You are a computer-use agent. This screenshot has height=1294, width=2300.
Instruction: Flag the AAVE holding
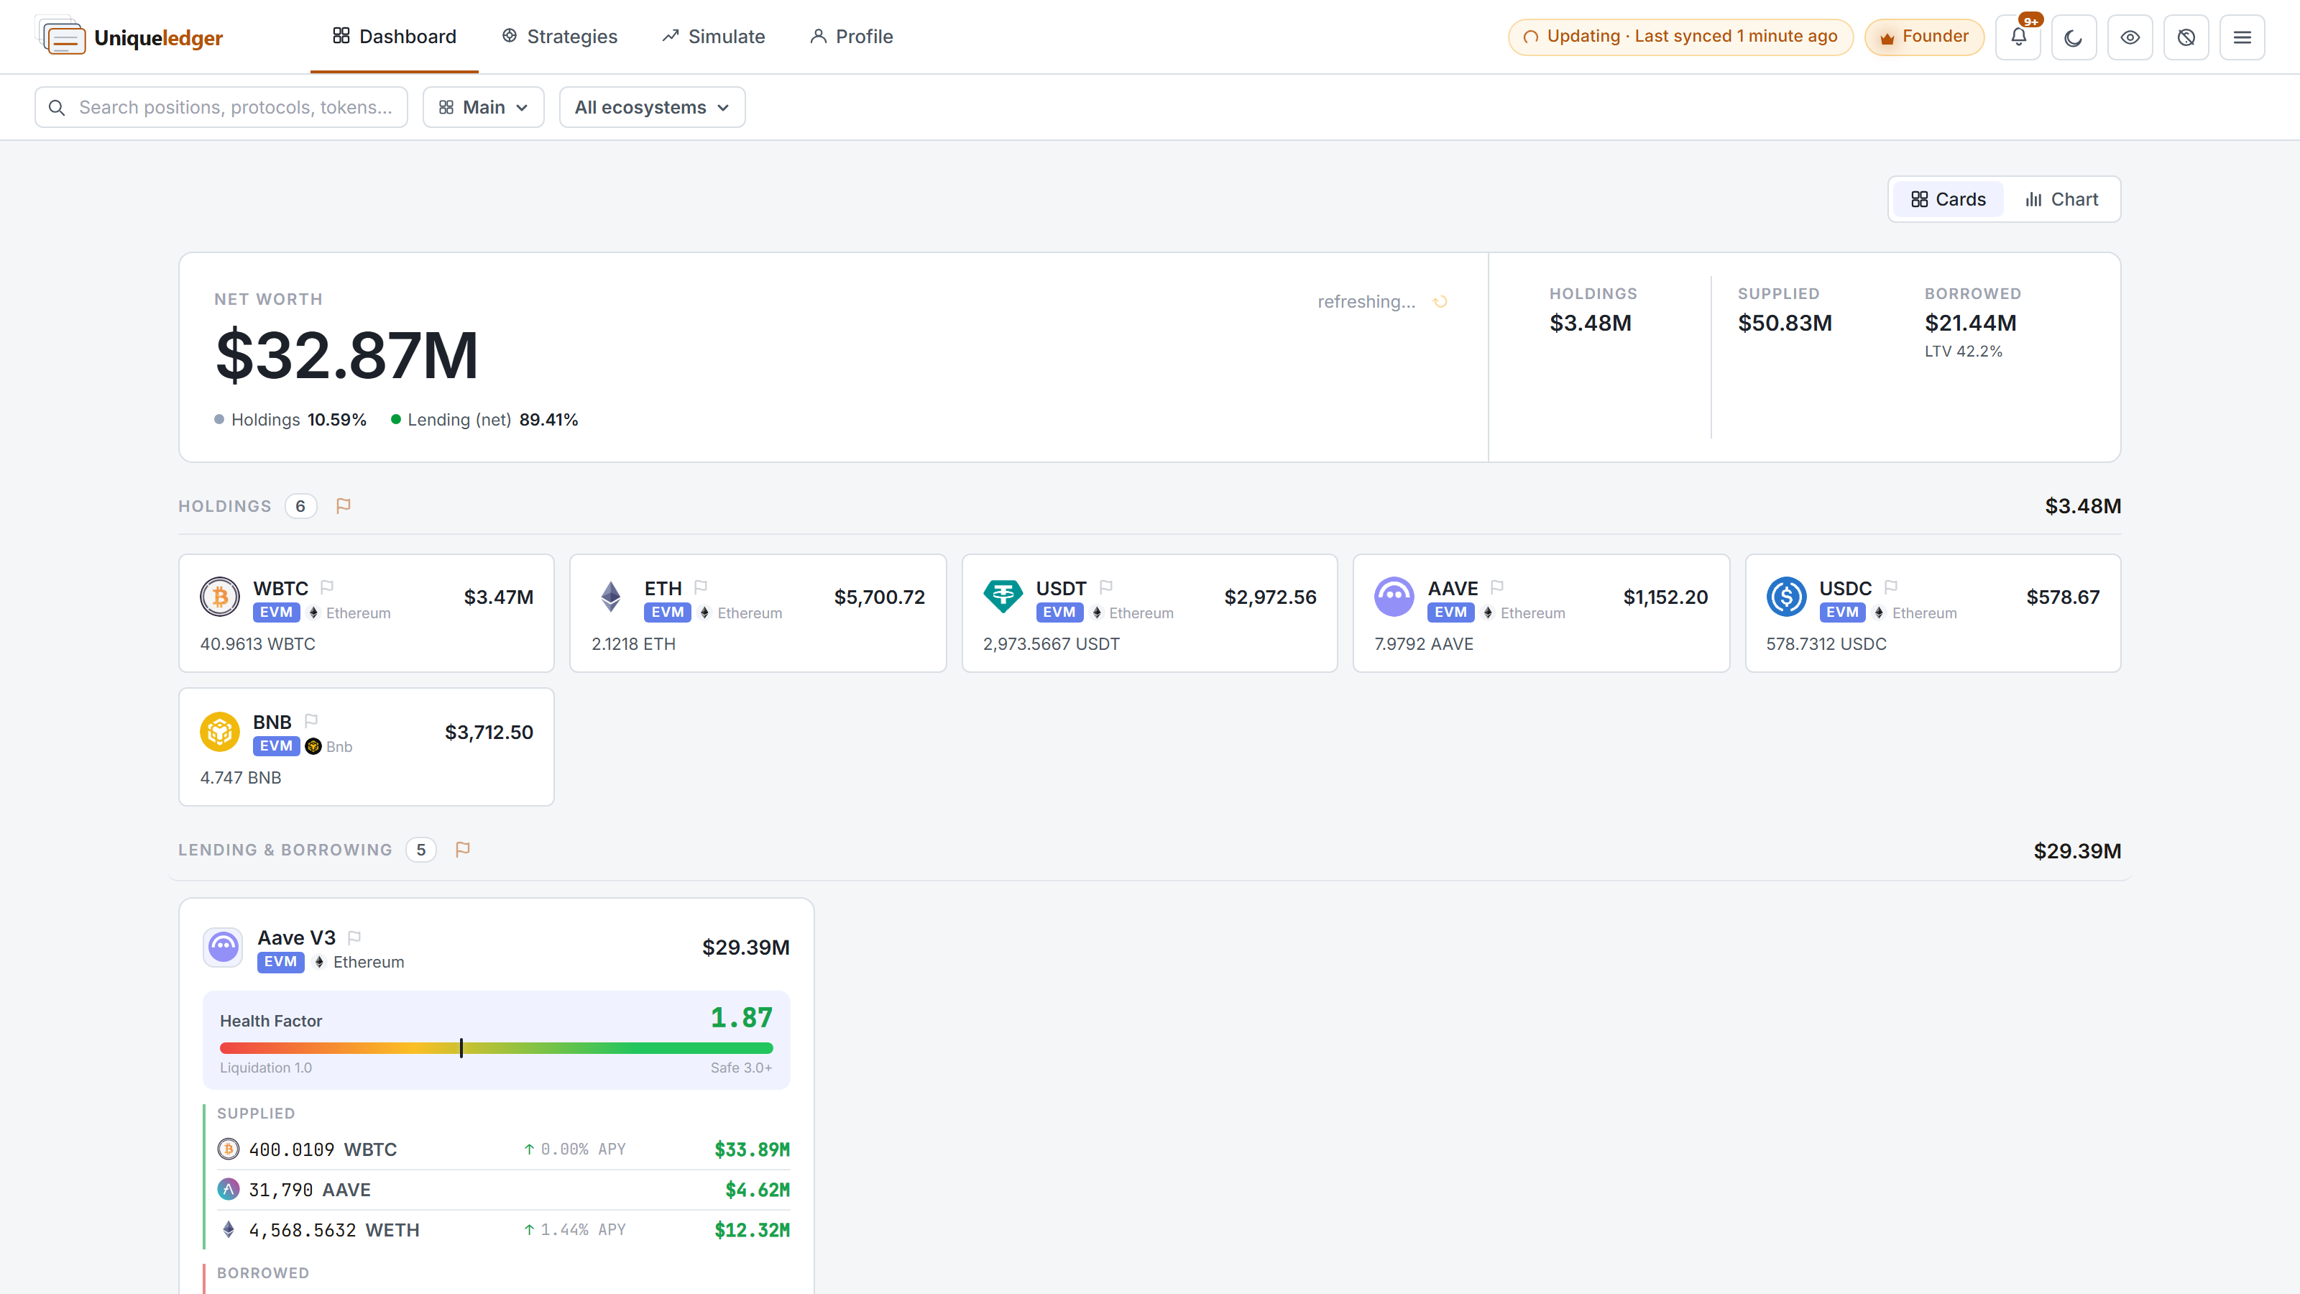[x=1497, y=587]
